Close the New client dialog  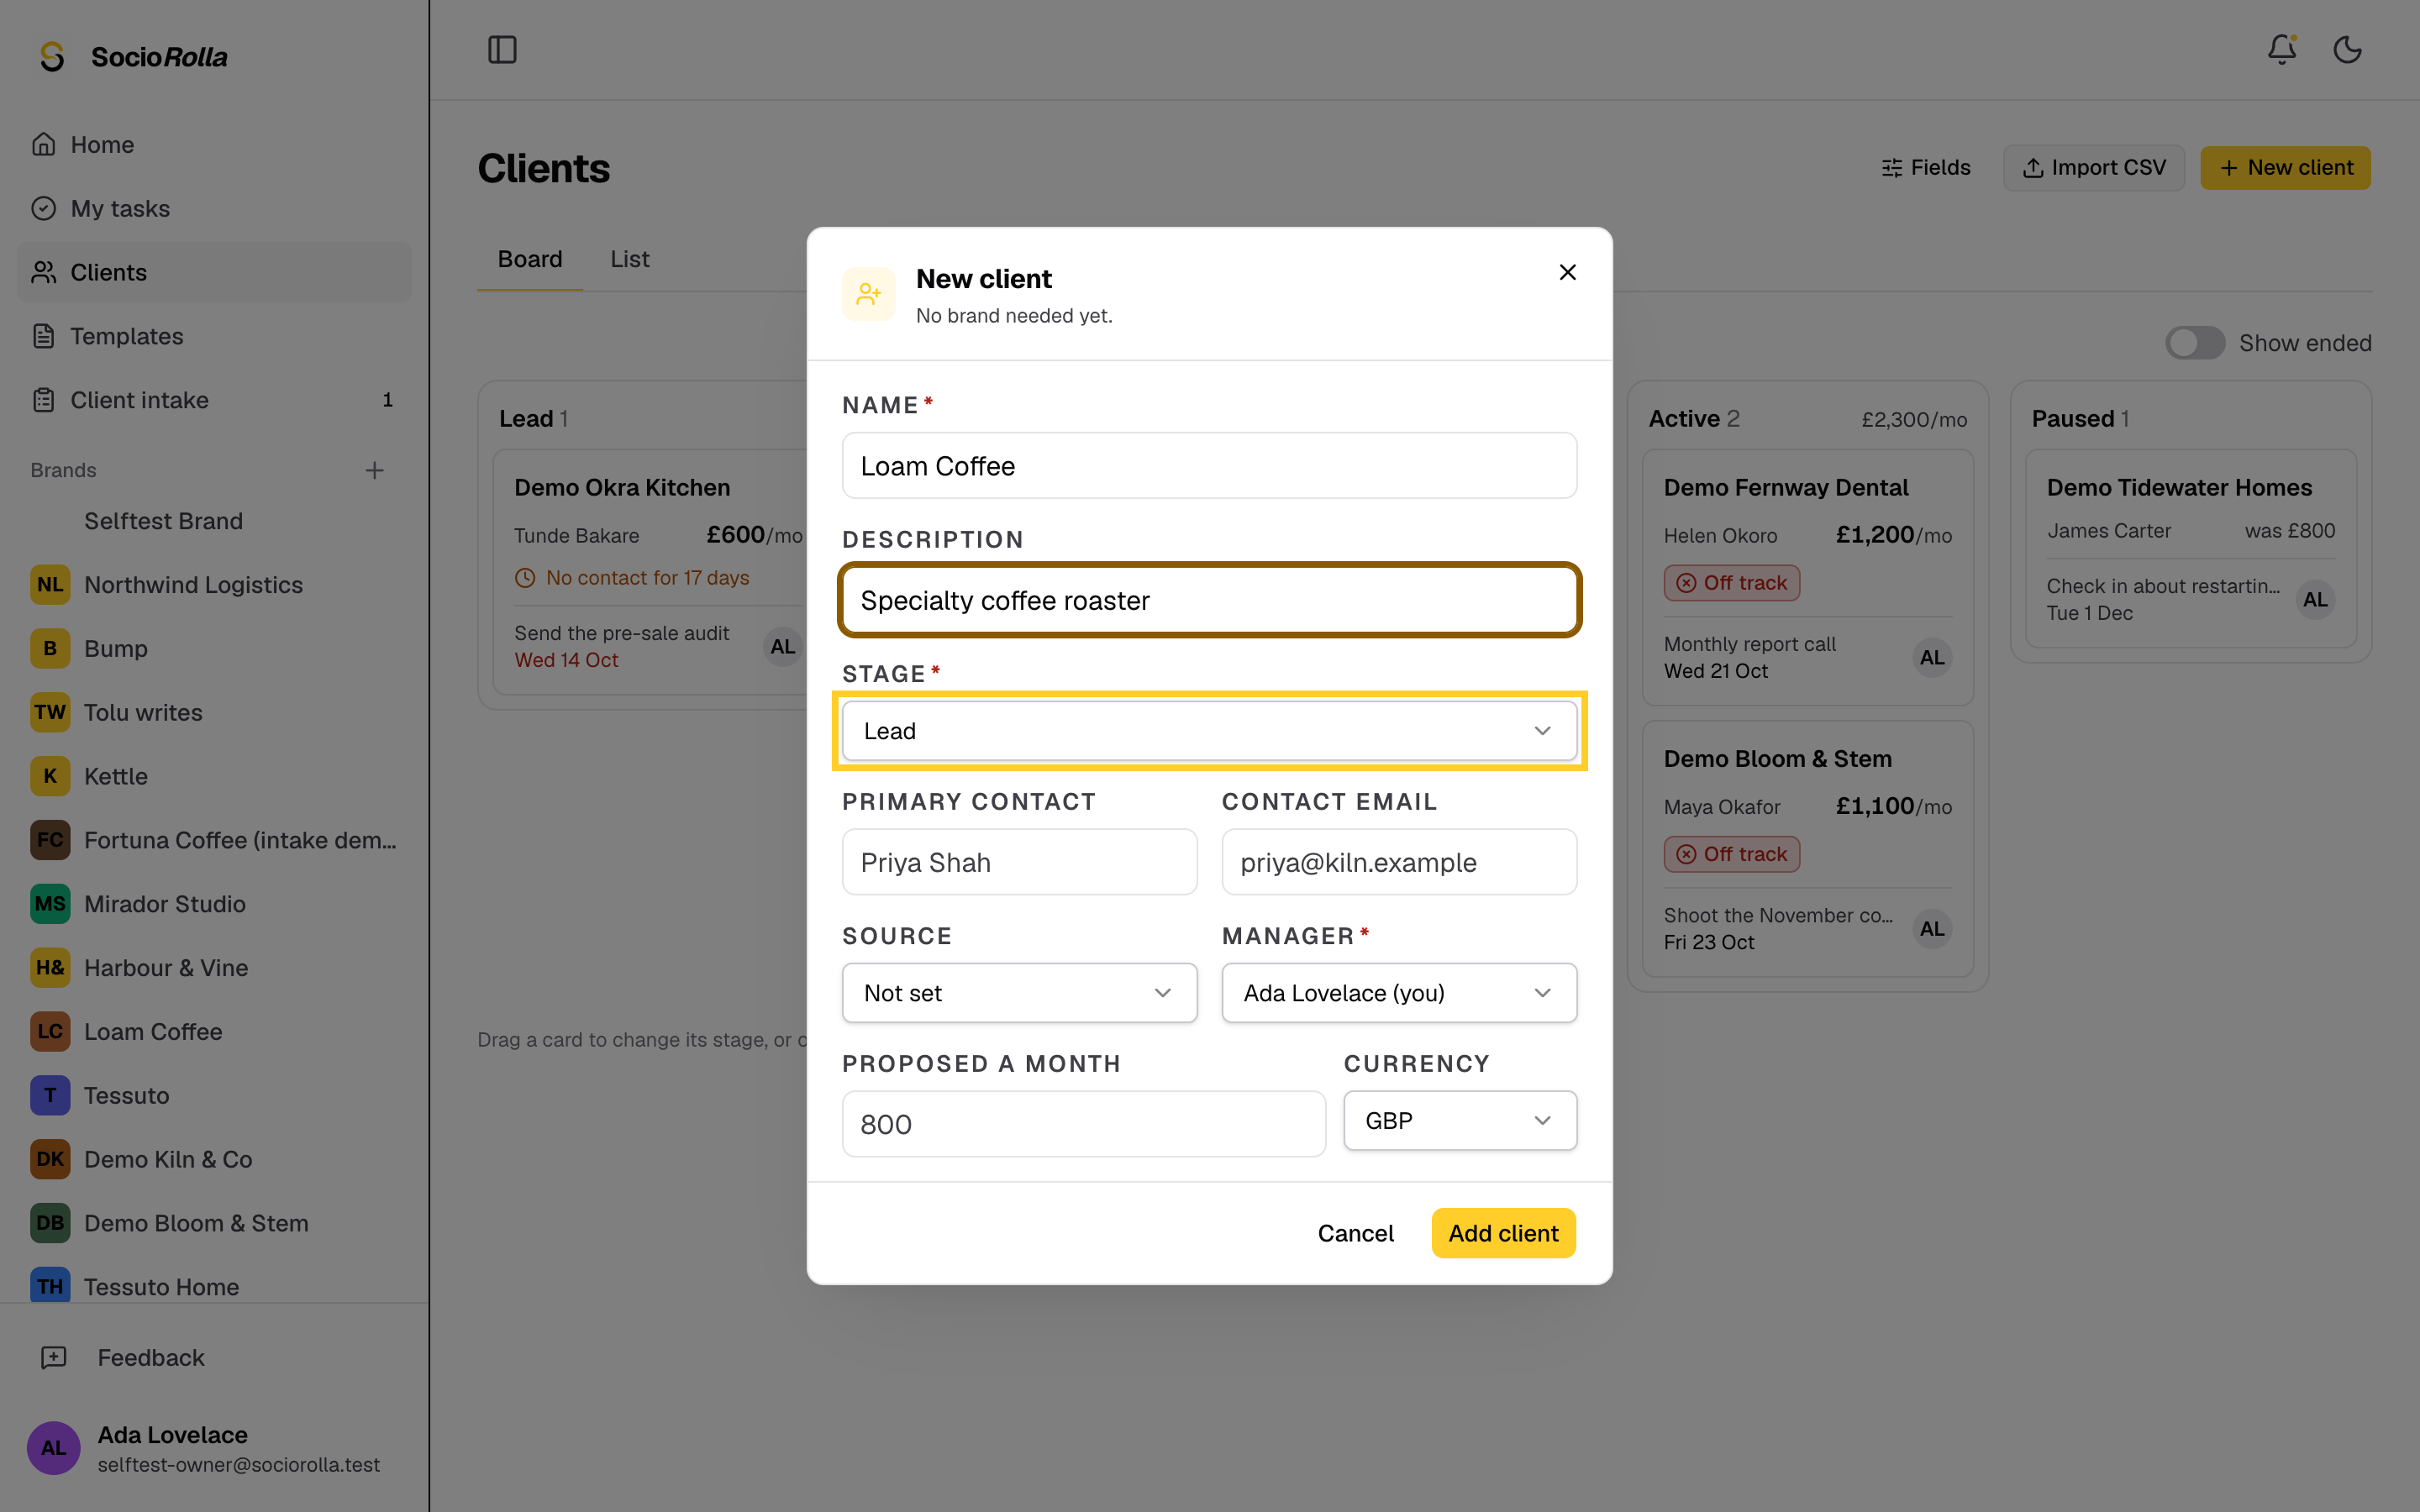point(1567,272)
